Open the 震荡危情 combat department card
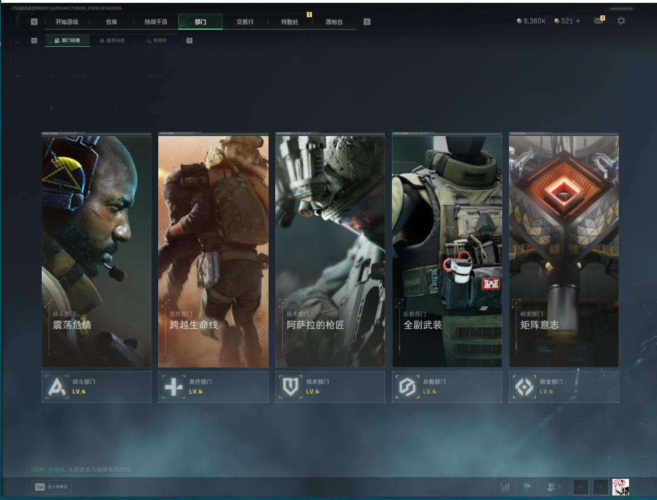 point(97,250)
